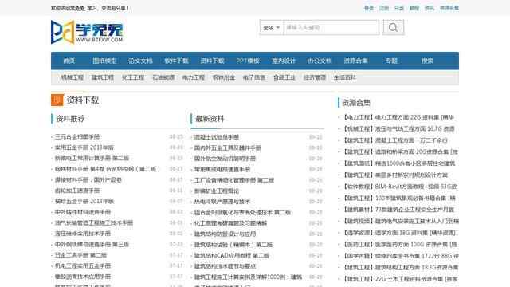
Task: Go to 室内设计 in navigation bar
Action: 284,61
